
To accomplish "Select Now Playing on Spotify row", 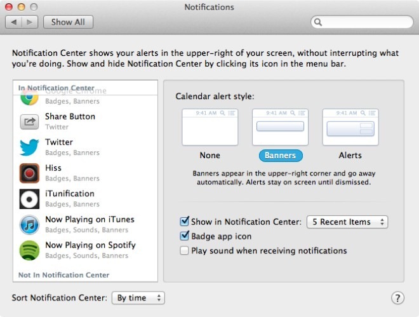I will [85, 250].
